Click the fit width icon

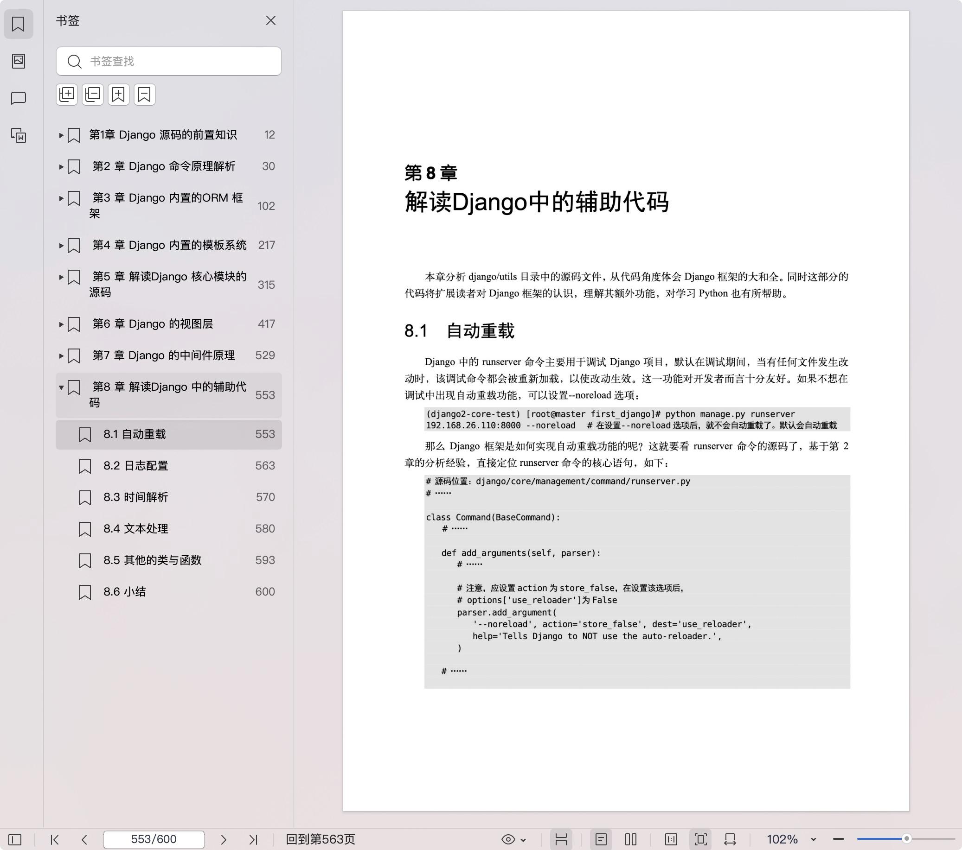pyautogui.click(x=730, y=839)
